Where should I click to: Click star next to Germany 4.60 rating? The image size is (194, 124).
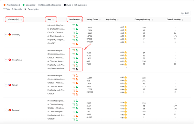coord(125,30)
